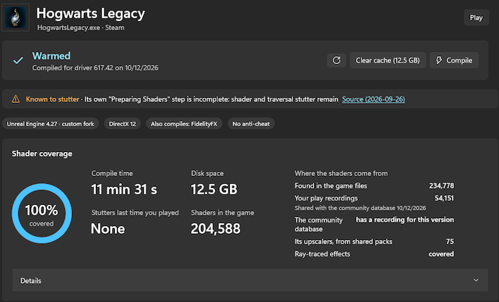Viewport: 499px width, 302px height.
Task: Click The community database label
Action: coord(319,225)
